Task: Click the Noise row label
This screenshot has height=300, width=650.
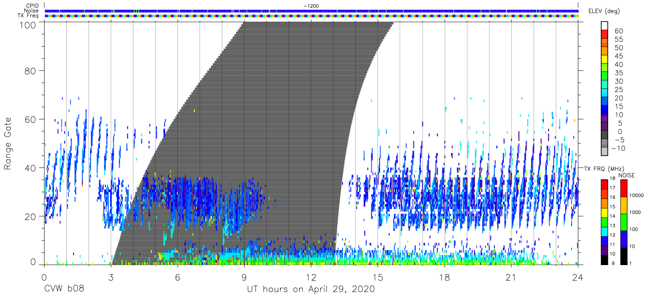Action: point(31,11)
